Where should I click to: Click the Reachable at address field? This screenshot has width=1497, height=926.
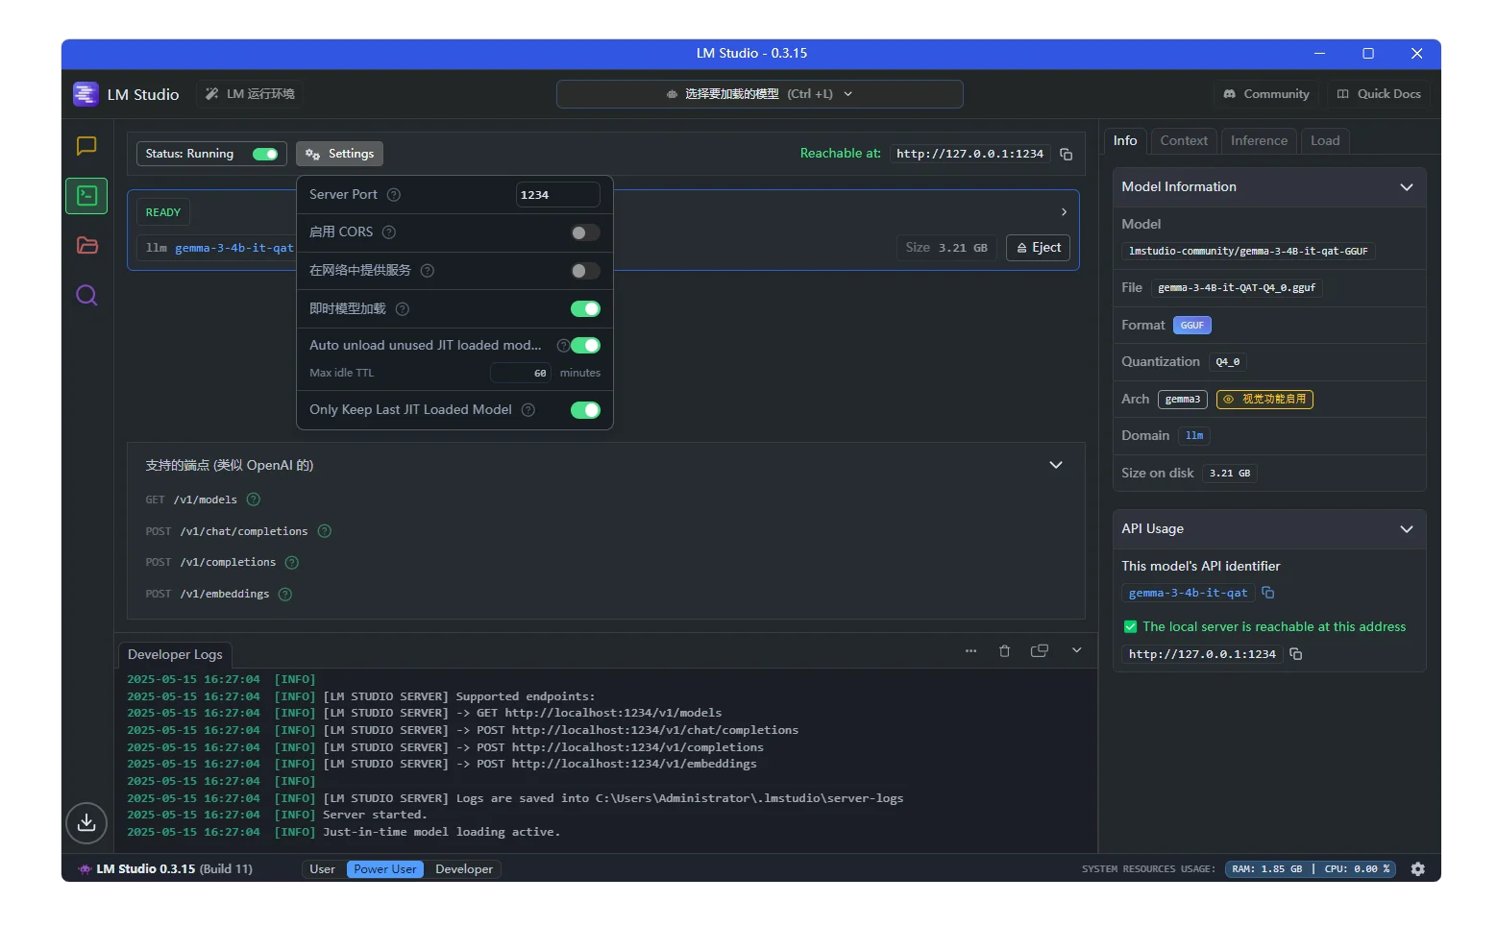click(x=969, y=155)
